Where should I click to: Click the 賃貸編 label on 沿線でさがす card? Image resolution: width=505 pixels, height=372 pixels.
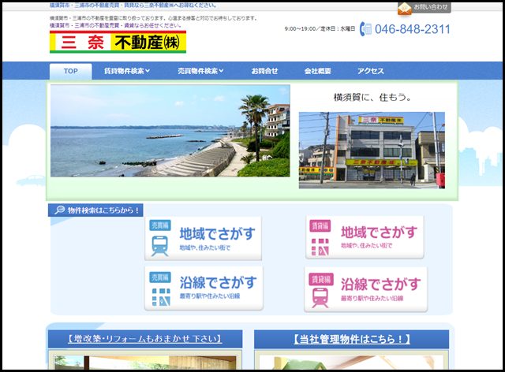(321, 279)
